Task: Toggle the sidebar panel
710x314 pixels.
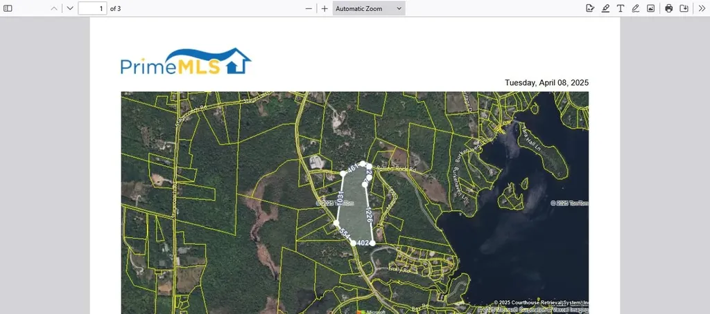Action: pyautogui.click(x=8, y=8)
